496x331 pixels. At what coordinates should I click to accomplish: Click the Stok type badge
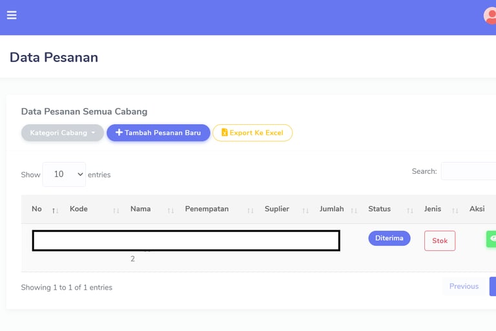point(440,240)
